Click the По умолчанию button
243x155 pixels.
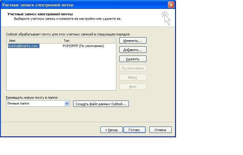133,68
